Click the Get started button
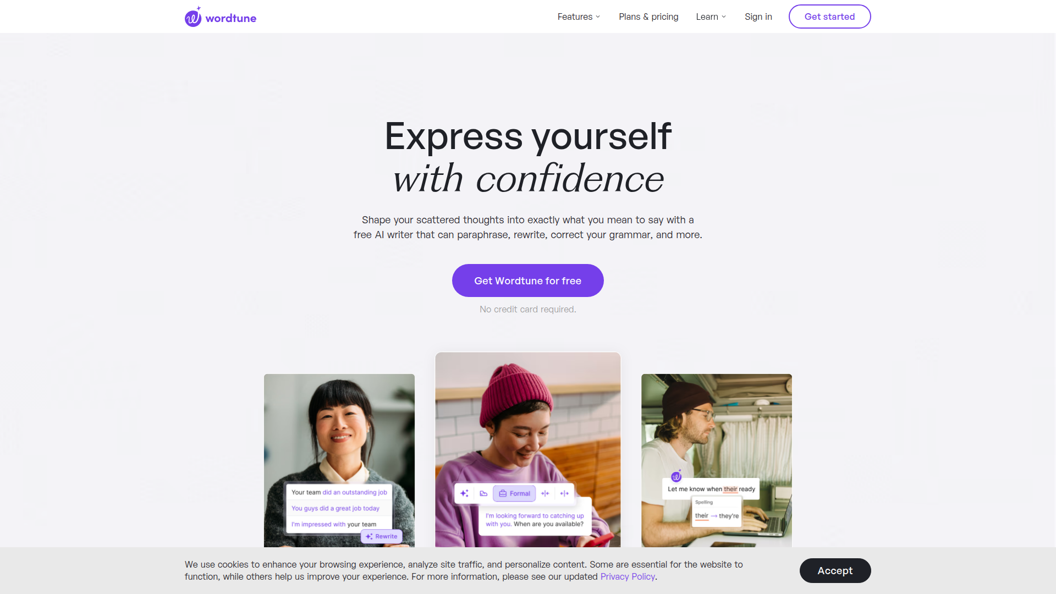This screenshot has height=594, width=1056. (x=829, y=16)
